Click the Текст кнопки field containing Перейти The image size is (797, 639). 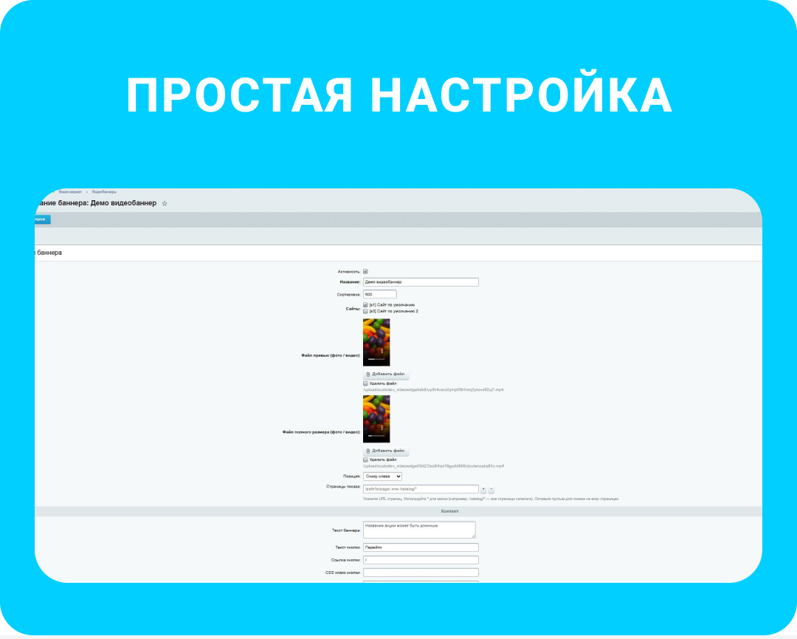click(421, 547)
